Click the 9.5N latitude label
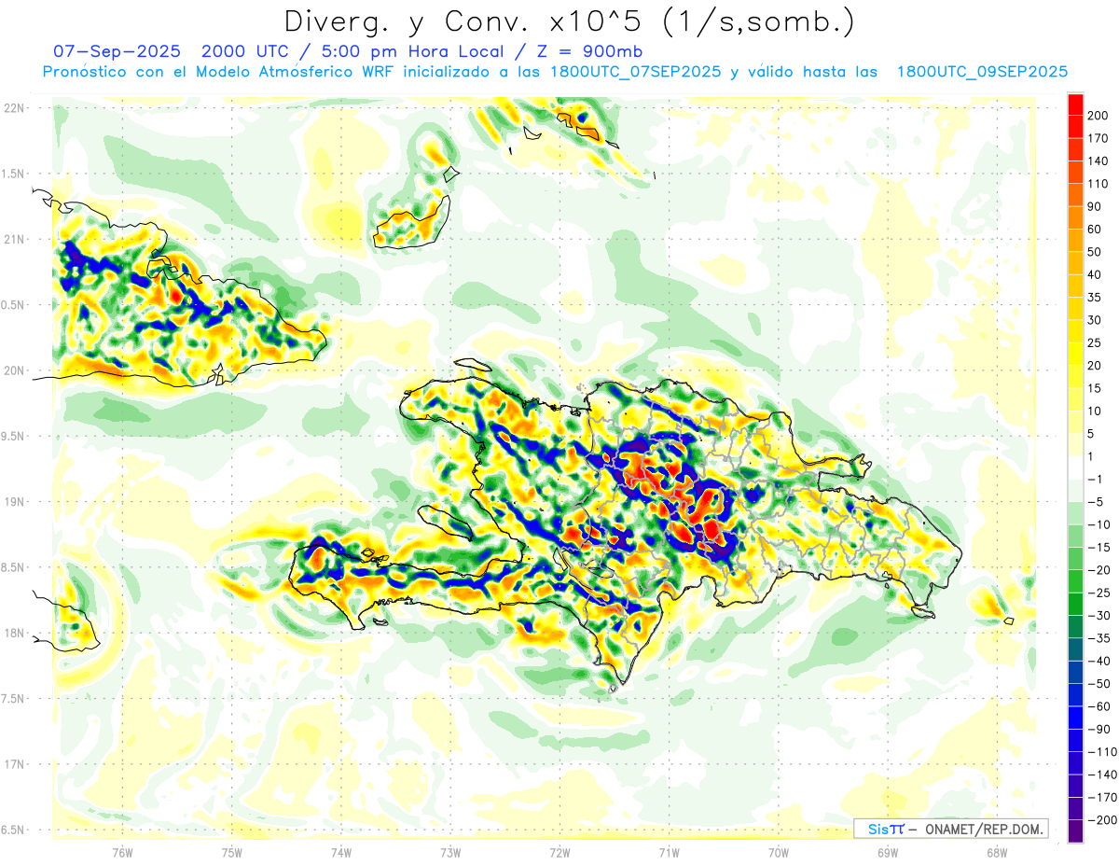The image size is (1119, 865). 14,436
